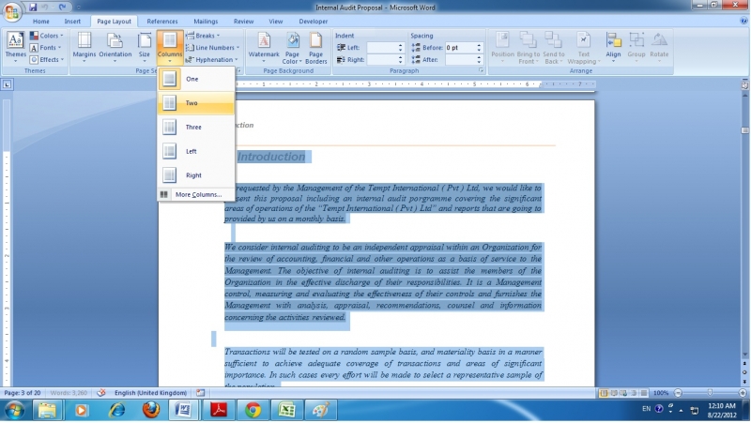Increase the Left indent with the stepper
Image resolution: width=751 pixels, height=423 pixels.
click(400, 45)
